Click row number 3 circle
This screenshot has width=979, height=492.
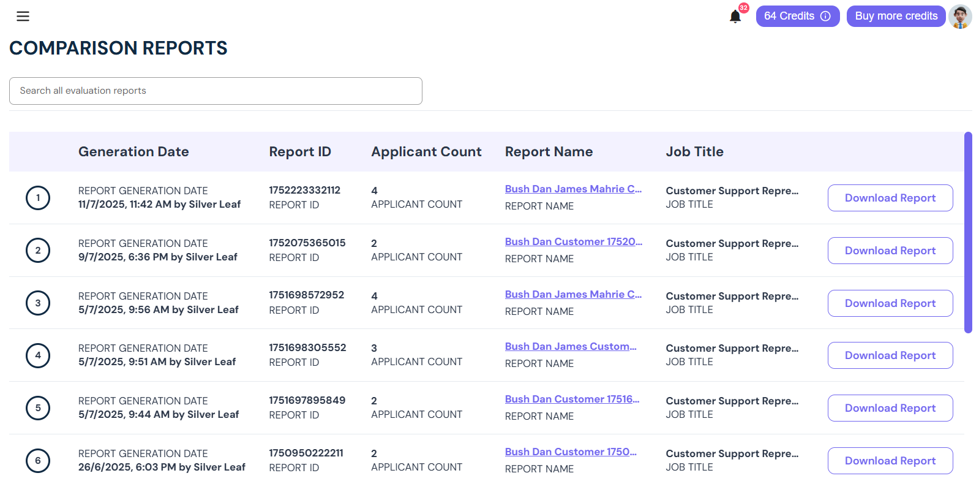click(38, 303)
